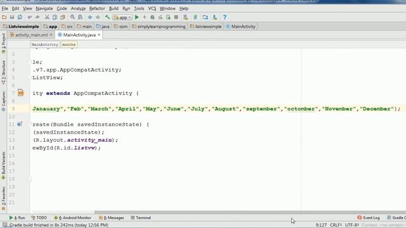
Task: Toggle the Favorites tool window
Action: point(3,198)
